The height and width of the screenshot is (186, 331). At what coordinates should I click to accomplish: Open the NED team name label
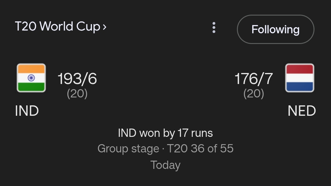302,111
